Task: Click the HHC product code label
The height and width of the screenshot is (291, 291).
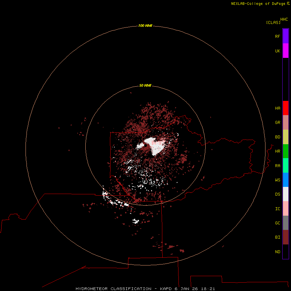Action: coord(284,19)
